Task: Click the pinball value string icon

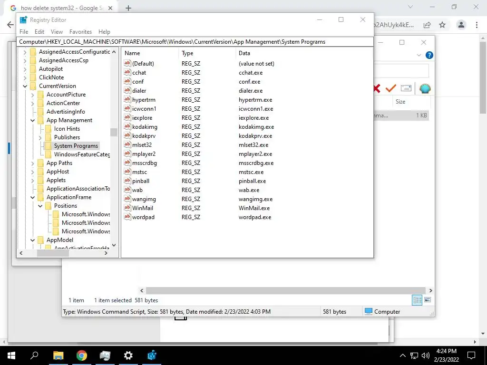Action: [127, 180]
